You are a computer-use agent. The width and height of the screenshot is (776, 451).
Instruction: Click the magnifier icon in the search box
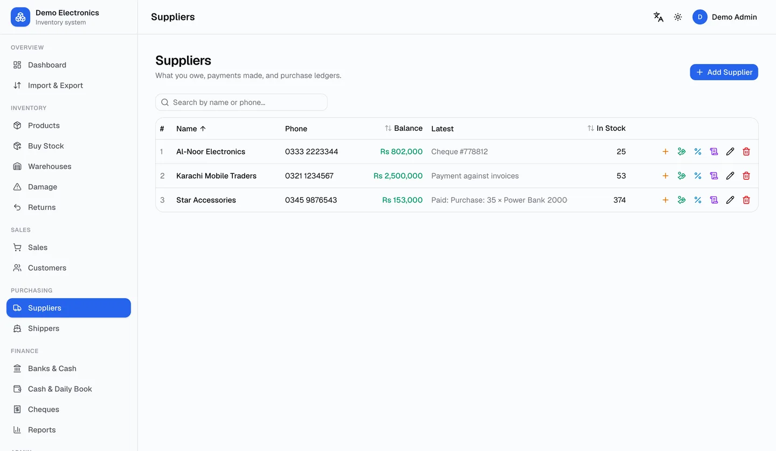coord(165,102)
